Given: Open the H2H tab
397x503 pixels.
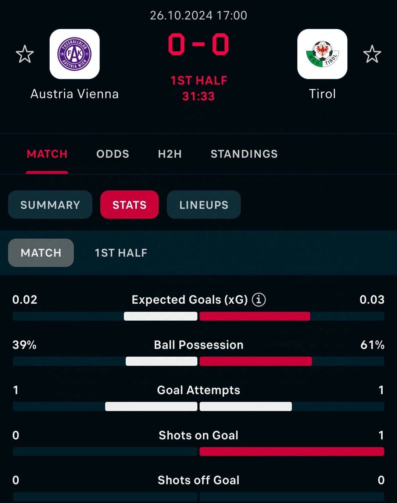Looking at the screenshot, I should point(170,154).
